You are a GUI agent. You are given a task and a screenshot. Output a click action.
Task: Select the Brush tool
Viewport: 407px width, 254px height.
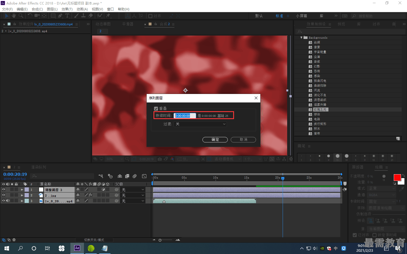coord(76,16)
